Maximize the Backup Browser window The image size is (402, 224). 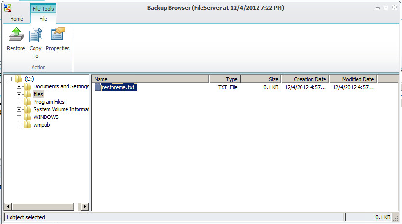pyautogui.click(x=386, y=8)
